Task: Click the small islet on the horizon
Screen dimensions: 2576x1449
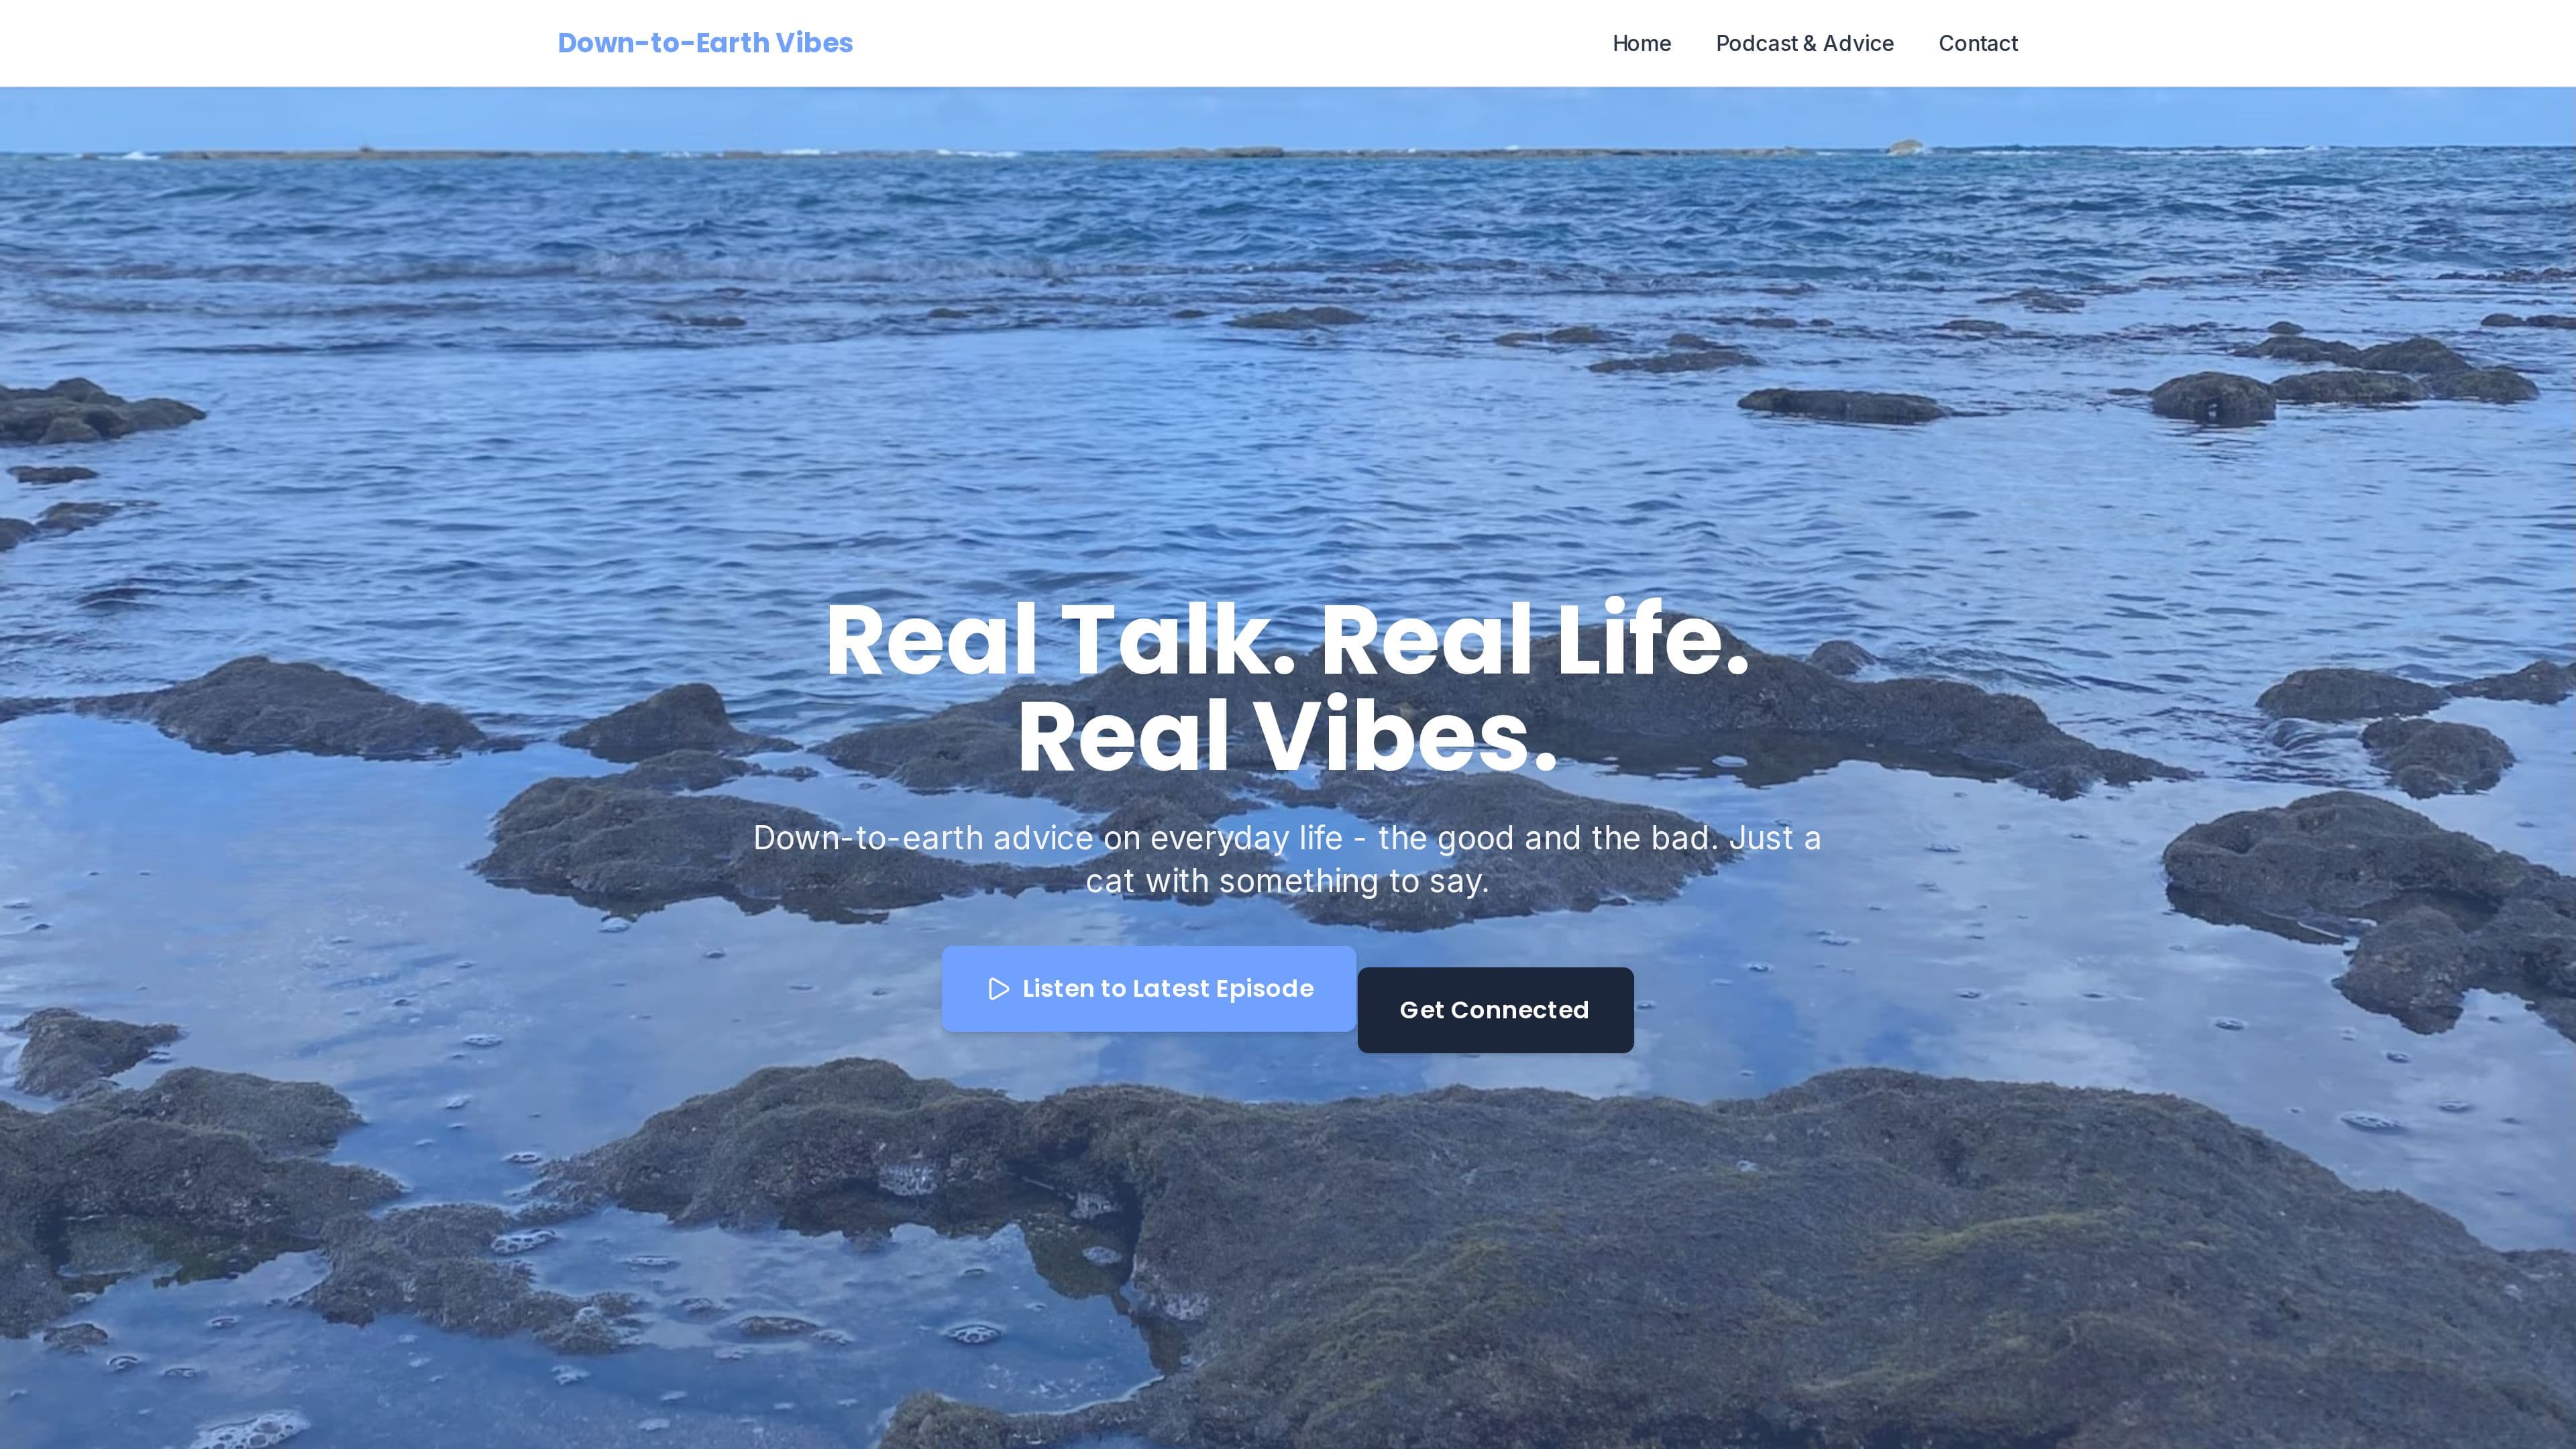Action: coord(1906,147)
